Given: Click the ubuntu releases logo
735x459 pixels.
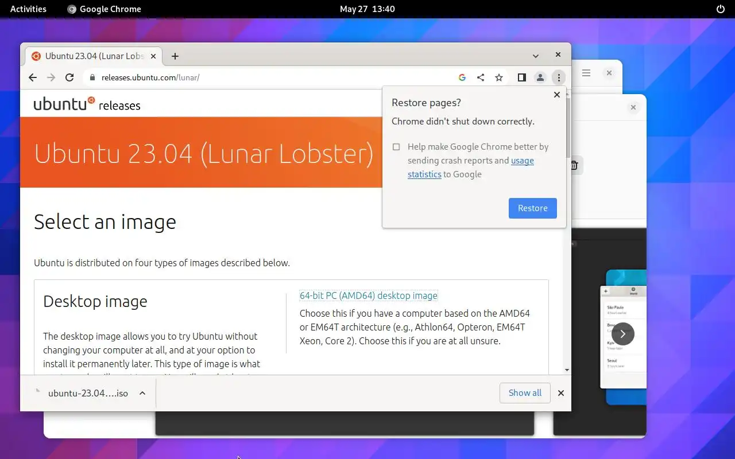Looking at the screenshot, I should [x=87, y=104].
